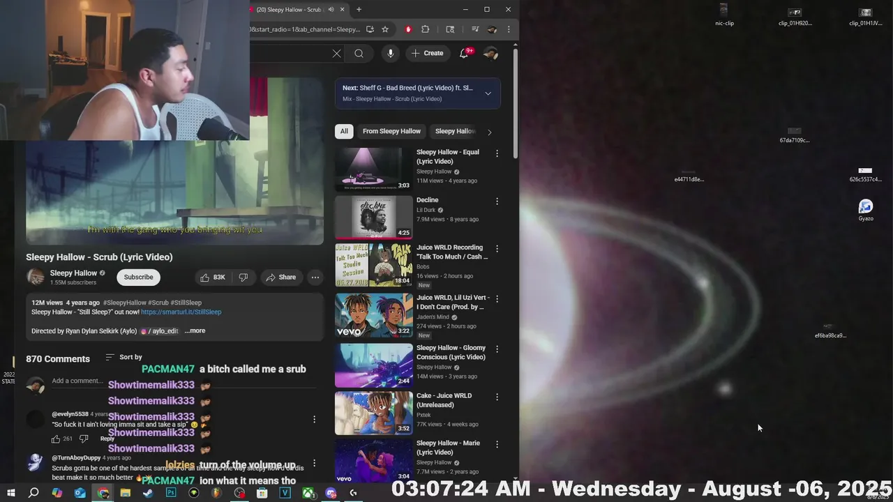Like the Scrub video (83K)

click(213, 277)
